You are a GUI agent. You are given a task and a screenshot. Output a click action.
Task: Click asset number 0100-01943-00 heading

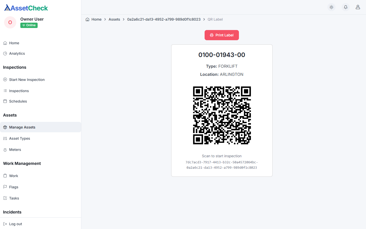click(222, 55)
